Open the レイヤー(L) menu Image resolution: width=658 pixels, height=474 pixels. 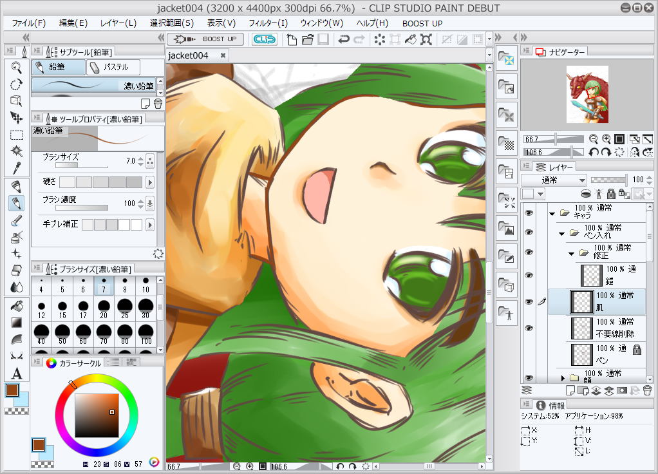(x=118, y=24)
